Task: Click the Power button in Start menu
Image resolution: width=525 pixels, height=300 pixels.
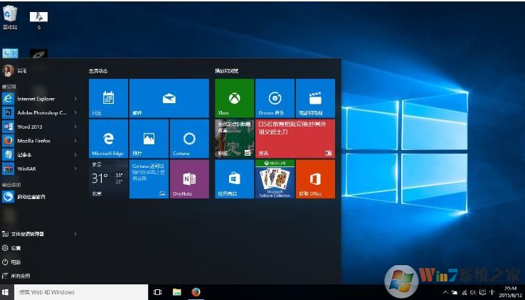Action: pyautogui.click(x=14, y=262)
